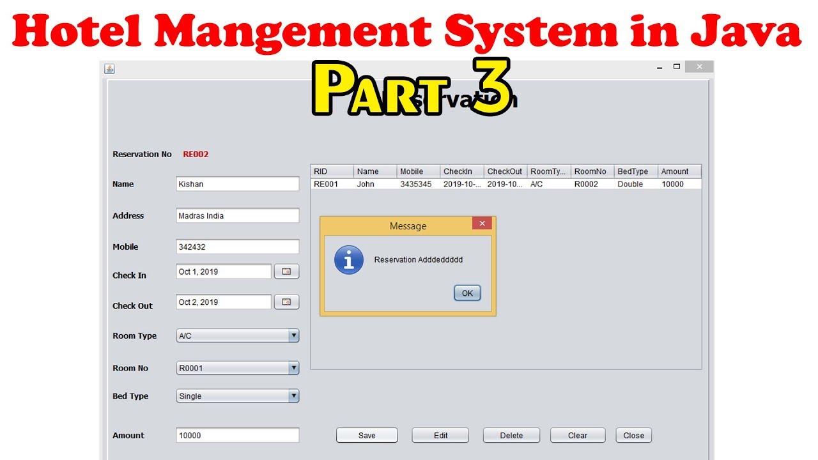Click the Edit button

click(440, 436)
